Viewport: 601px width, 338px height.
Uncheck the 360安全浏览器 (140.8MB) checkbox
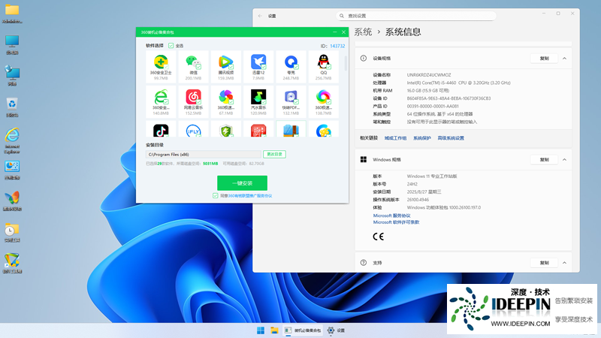pos(166,102)
